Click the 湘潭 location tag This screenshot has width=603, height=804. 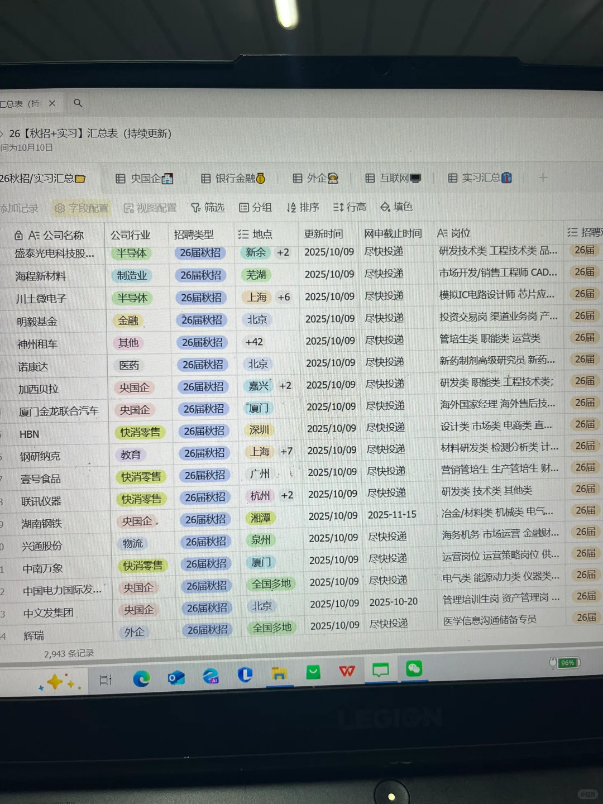[261, 518]
